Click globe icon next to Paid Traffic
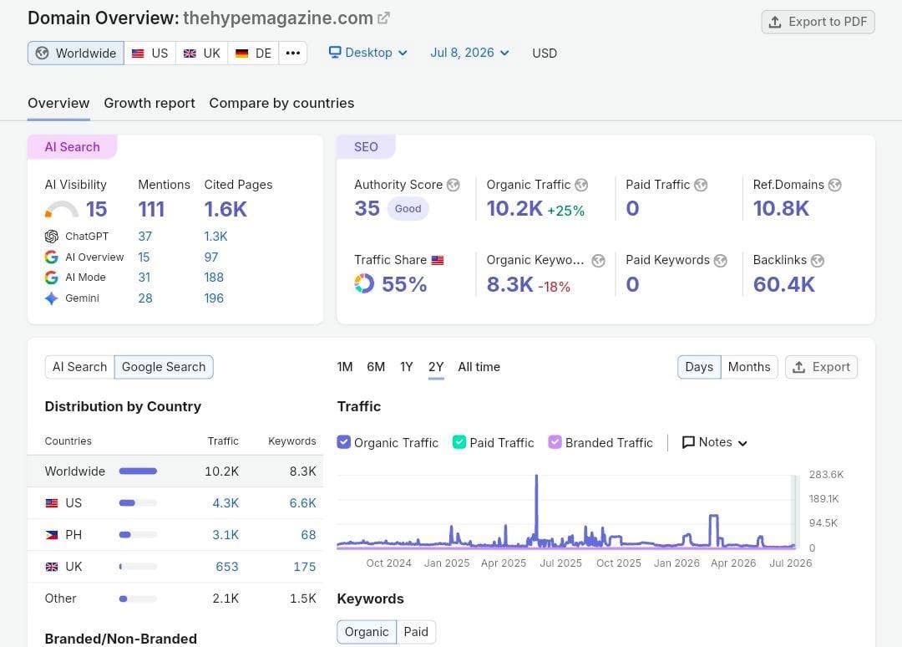This screenshot has width=902, height=647. pos(701,185)
